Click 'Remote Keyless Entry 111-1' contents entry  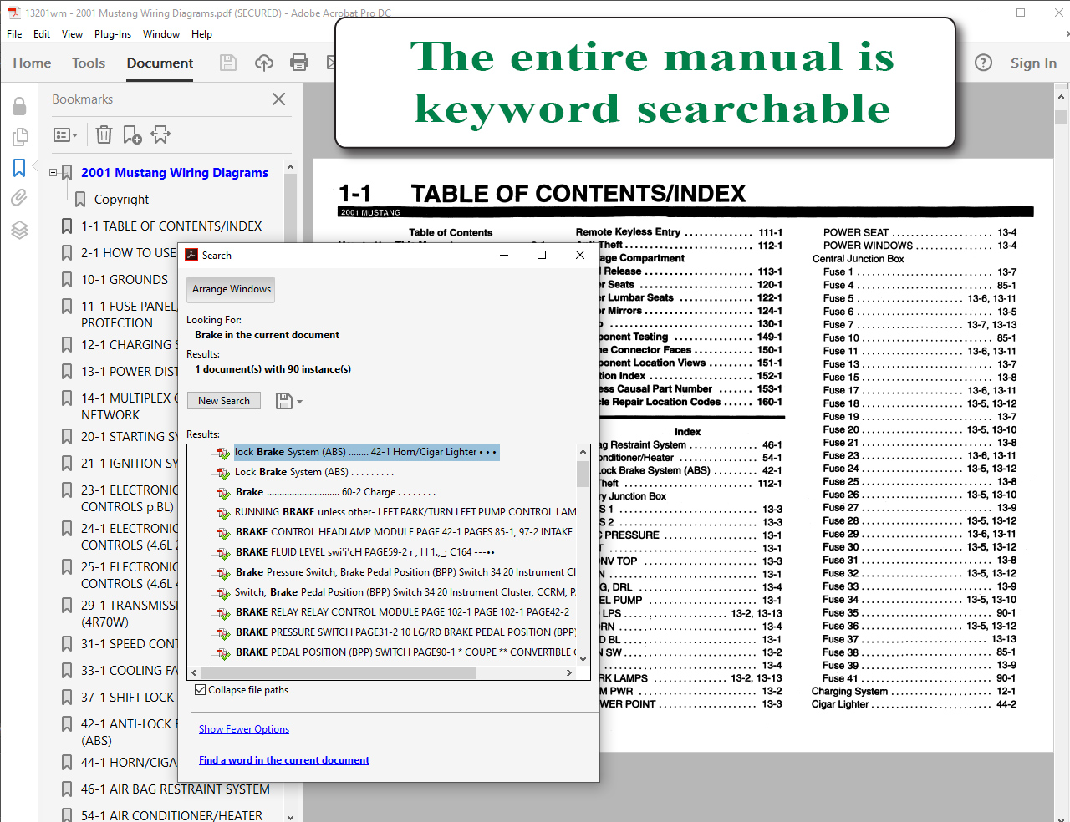click(679, 232)
